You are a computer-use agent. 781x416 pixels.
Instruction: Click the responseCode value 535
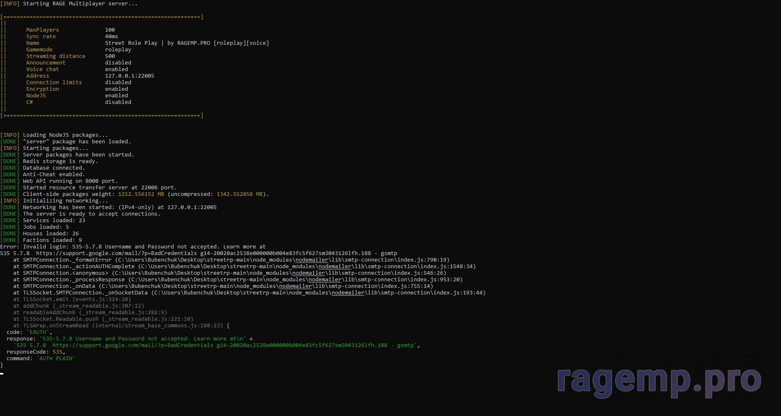click(57, 352)
